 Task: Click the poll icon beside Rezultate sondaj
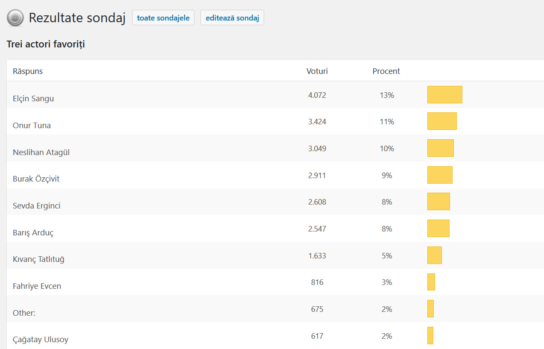(x=15, y=18)
